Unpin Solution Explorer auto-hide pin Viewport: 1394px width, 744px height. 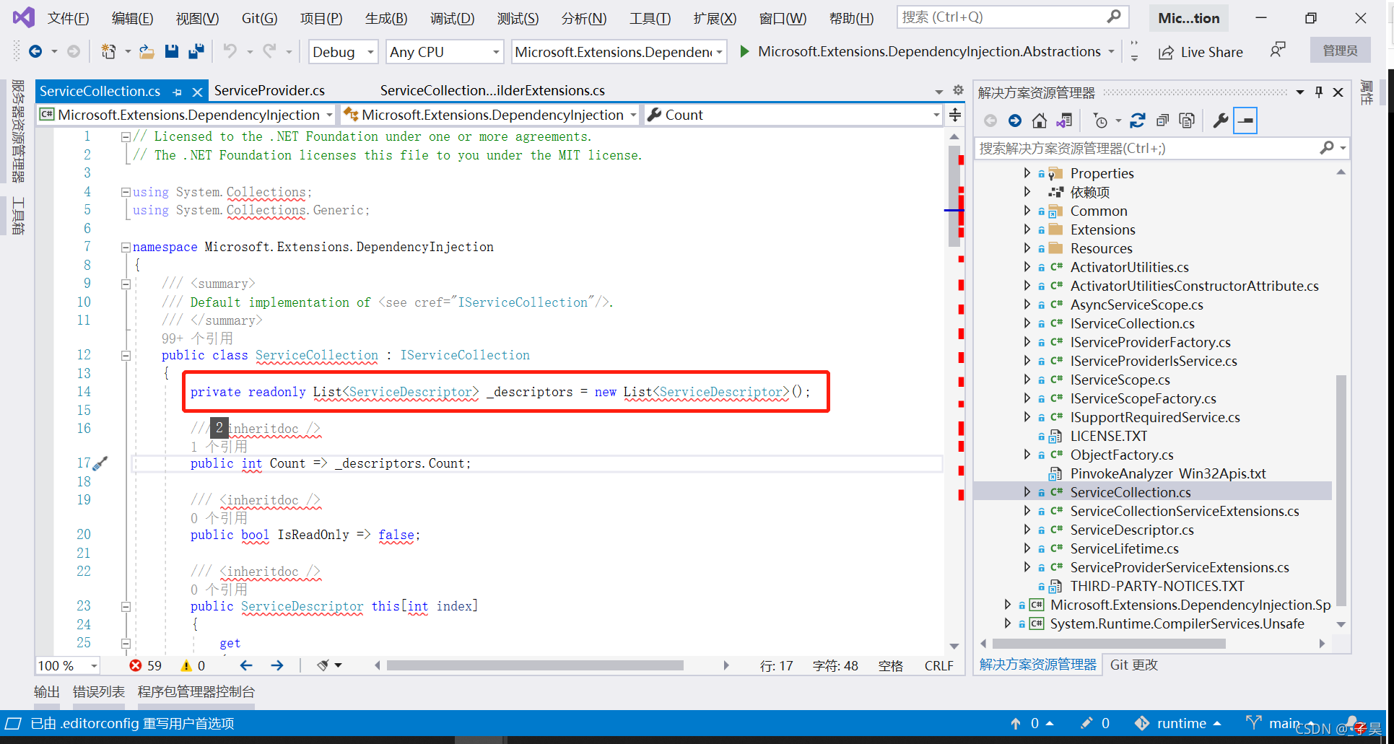tap(1318, 92)
